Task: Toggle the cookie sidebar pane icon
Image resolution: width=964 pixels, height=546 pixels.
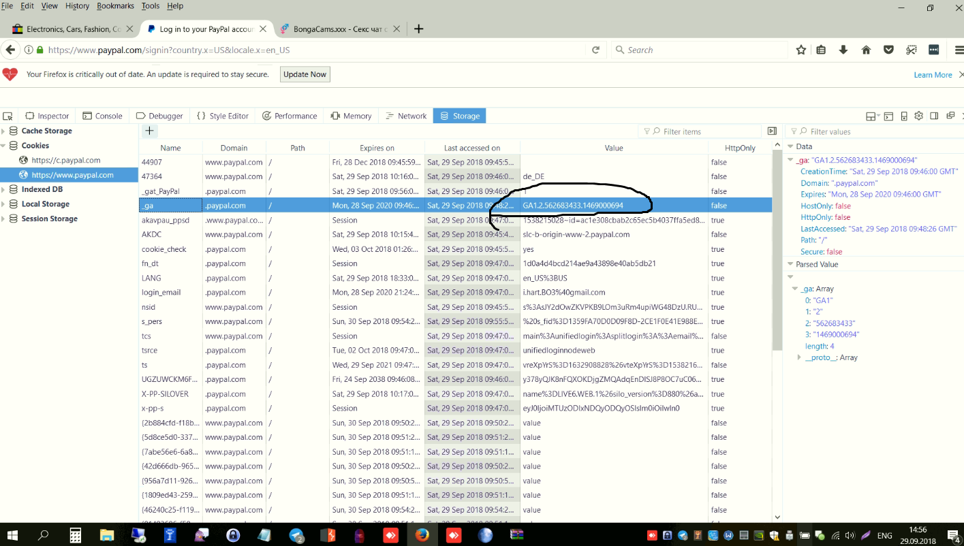Action: click(x=772, y=131)
